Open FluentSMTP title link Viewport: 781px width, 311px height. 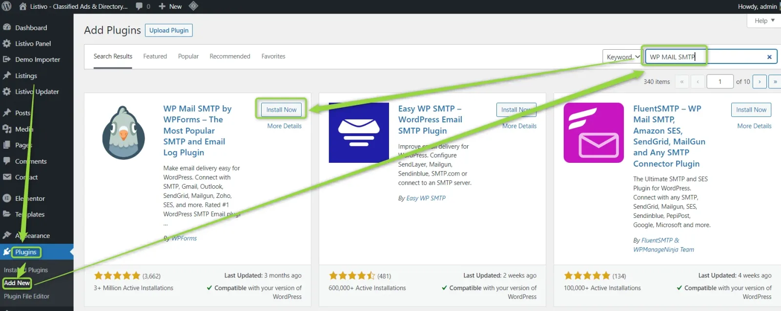pyautogui.click(x=669, y=136)
